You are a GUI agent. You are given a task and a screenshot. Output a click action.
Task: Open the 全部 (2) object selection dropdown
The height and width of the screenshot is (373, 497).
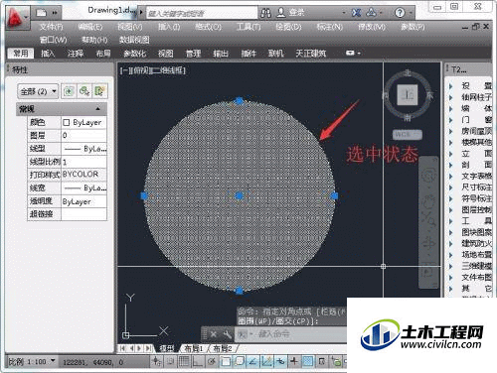coord(38,91)
